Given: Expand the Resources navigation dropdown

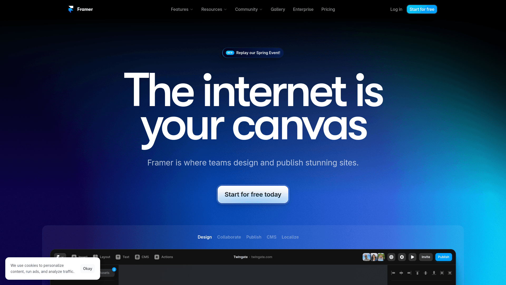Looking at the screenshot, I should (214, 9).
